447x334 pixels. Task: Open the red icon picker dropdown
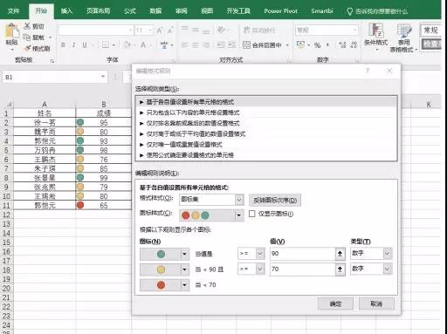184,285
